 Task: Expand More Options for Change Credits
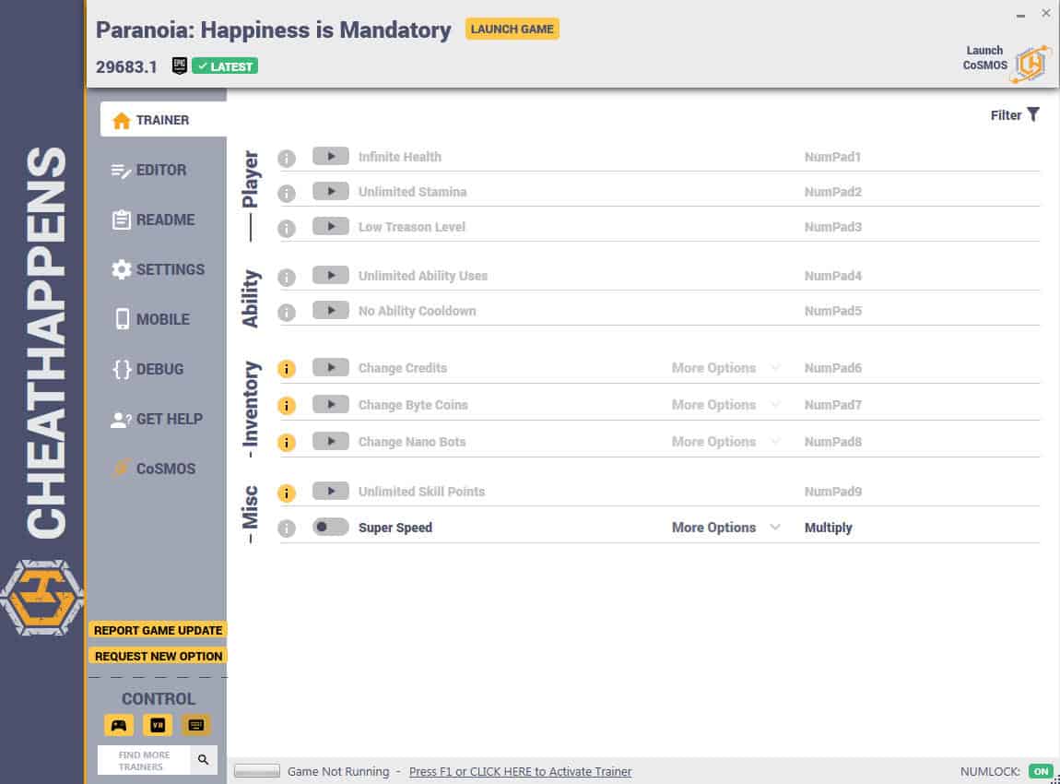tap(725, 368)
